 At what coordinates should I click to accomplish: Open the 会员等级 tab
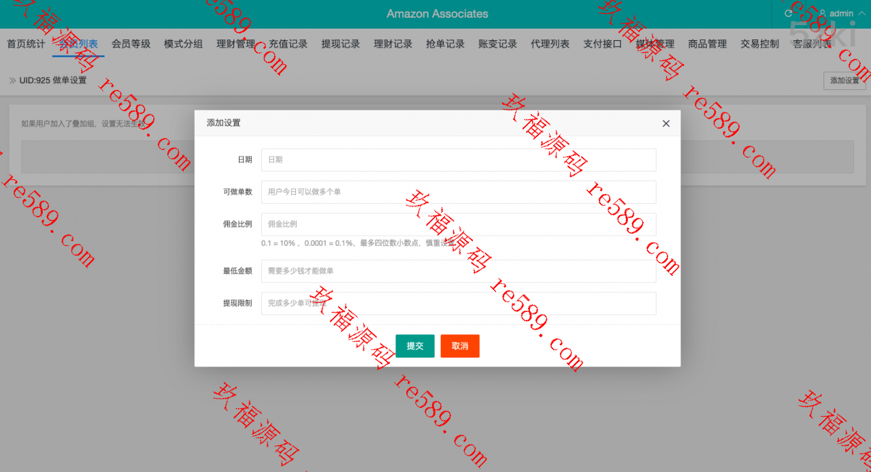[x=131, y=44]
